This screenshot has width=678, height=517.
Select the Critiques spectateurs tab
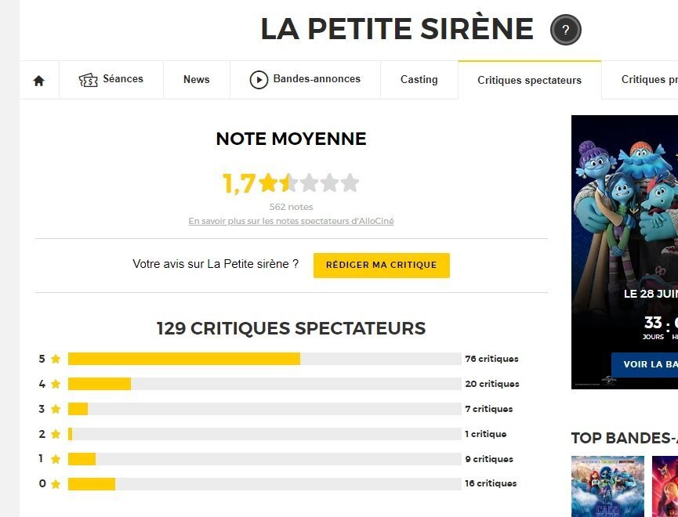coord(530,80)
